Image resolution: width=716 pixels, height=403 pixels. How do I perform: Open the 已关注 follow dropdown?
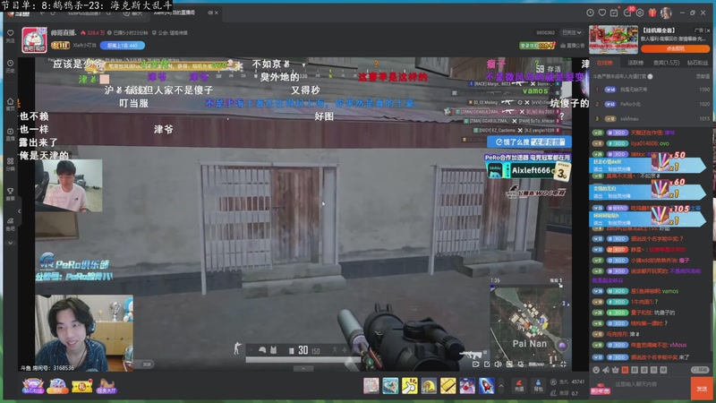point(571,33)
